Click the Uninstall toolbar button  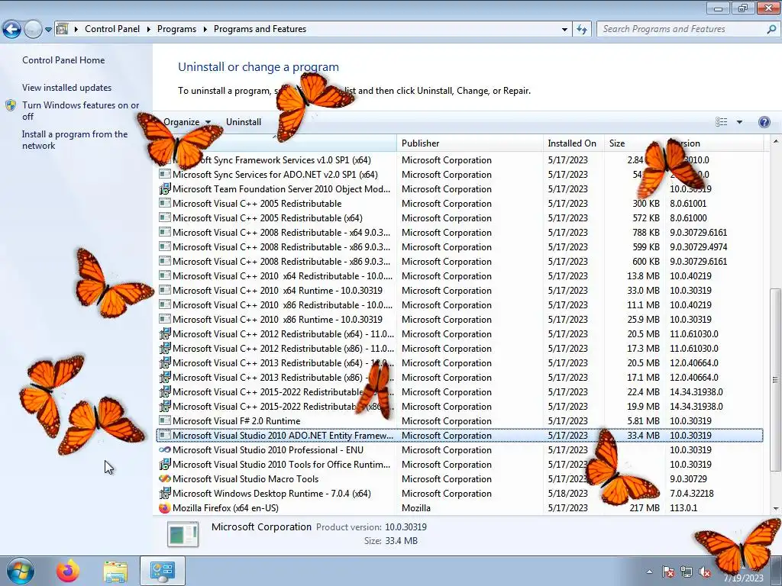tap(244, 122)
